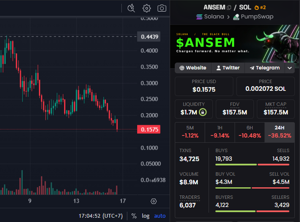
Task: Open the token Twitter link
Action: pos(228,68)
